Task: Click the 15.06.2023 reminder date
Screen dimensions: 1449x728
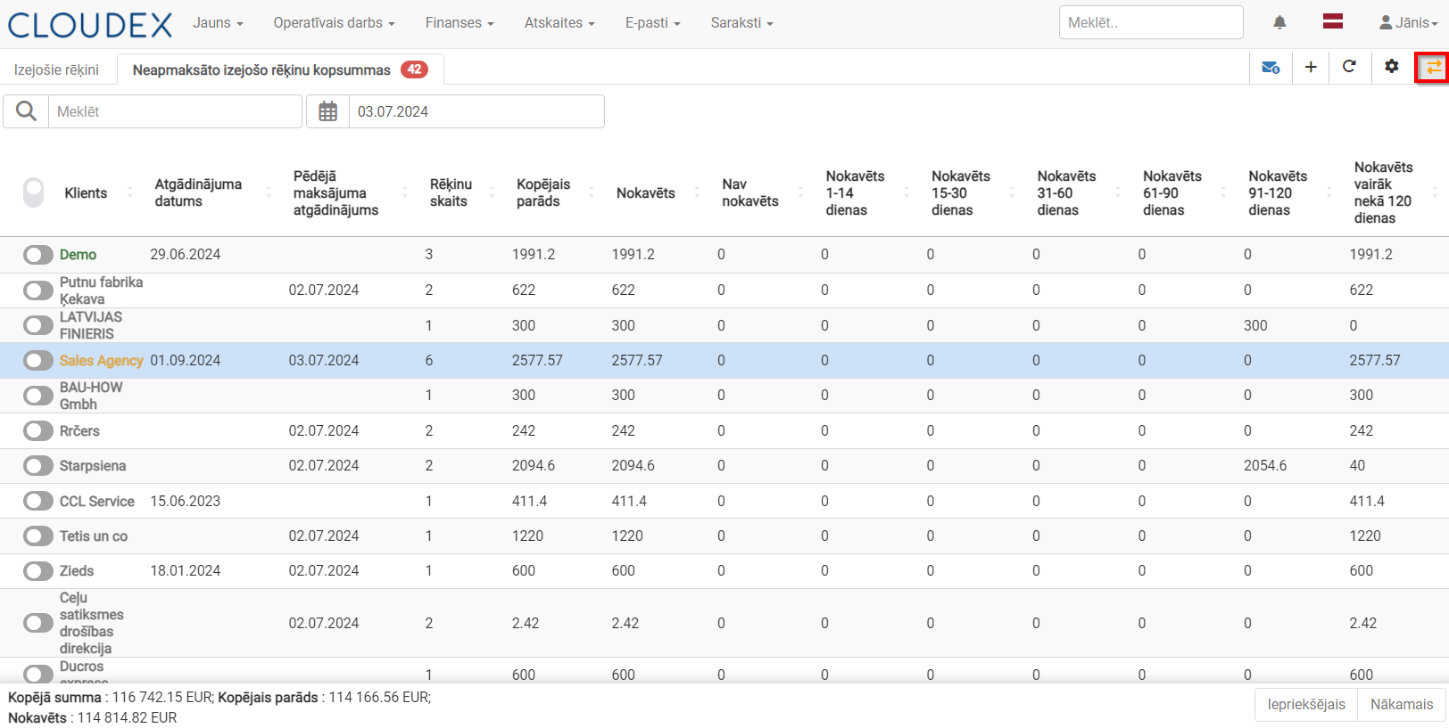Action: [185, 502]
